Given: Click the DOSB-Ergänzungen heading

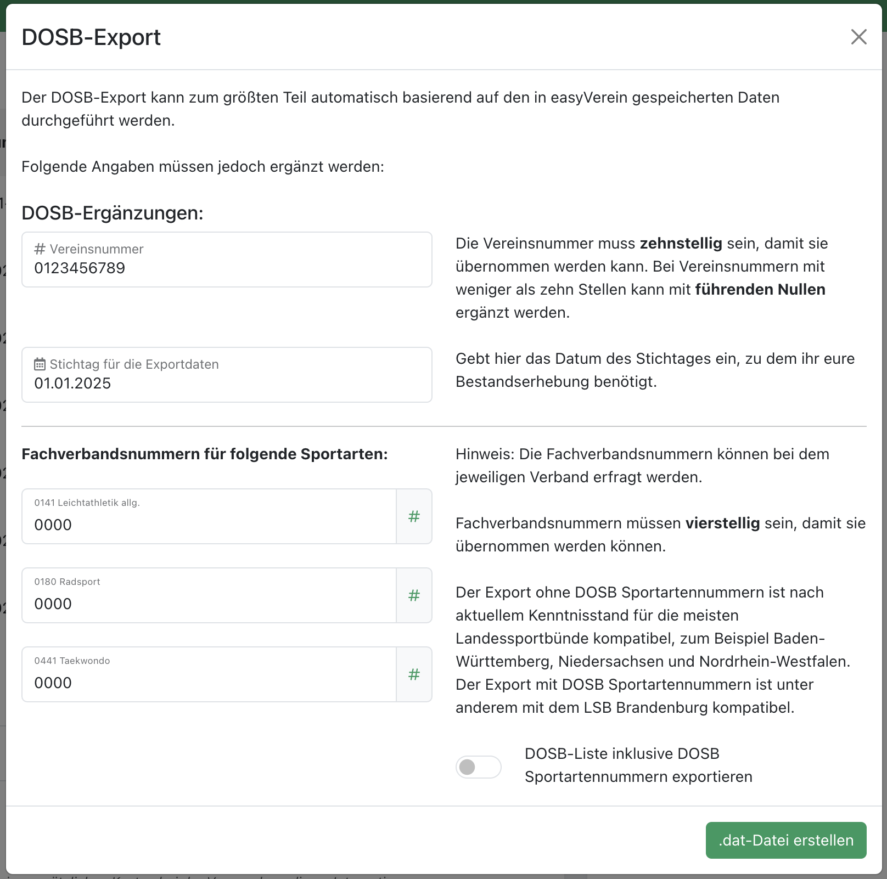Looking at the screenshot, I should pos(113,213).
